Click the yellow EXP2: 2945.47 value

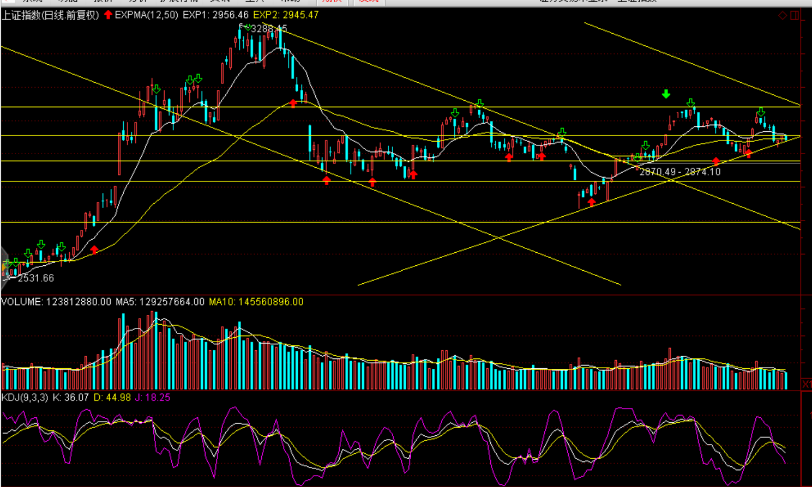(x=286, y=15)
